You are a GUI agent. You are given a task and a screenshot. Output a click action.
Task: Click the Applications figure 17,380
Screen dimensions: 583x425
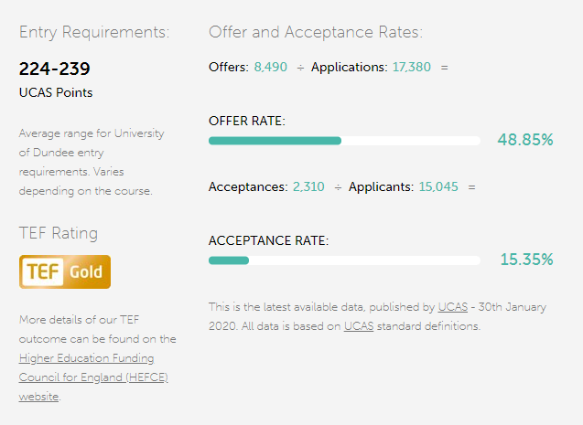pyautogui.click(x=411, y=68)
